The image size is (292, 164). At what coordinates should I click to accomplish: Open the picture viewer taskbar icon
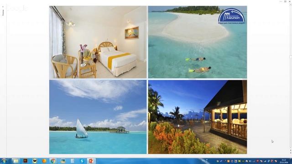pos(63,161)
